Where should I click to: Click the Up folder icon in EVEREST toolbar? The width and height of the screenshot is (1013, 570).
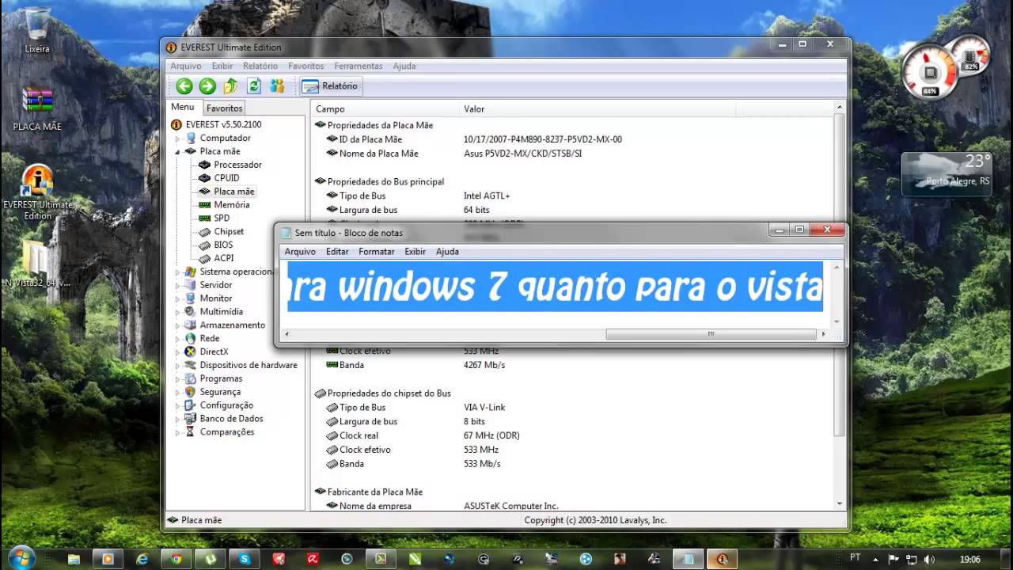230,86
